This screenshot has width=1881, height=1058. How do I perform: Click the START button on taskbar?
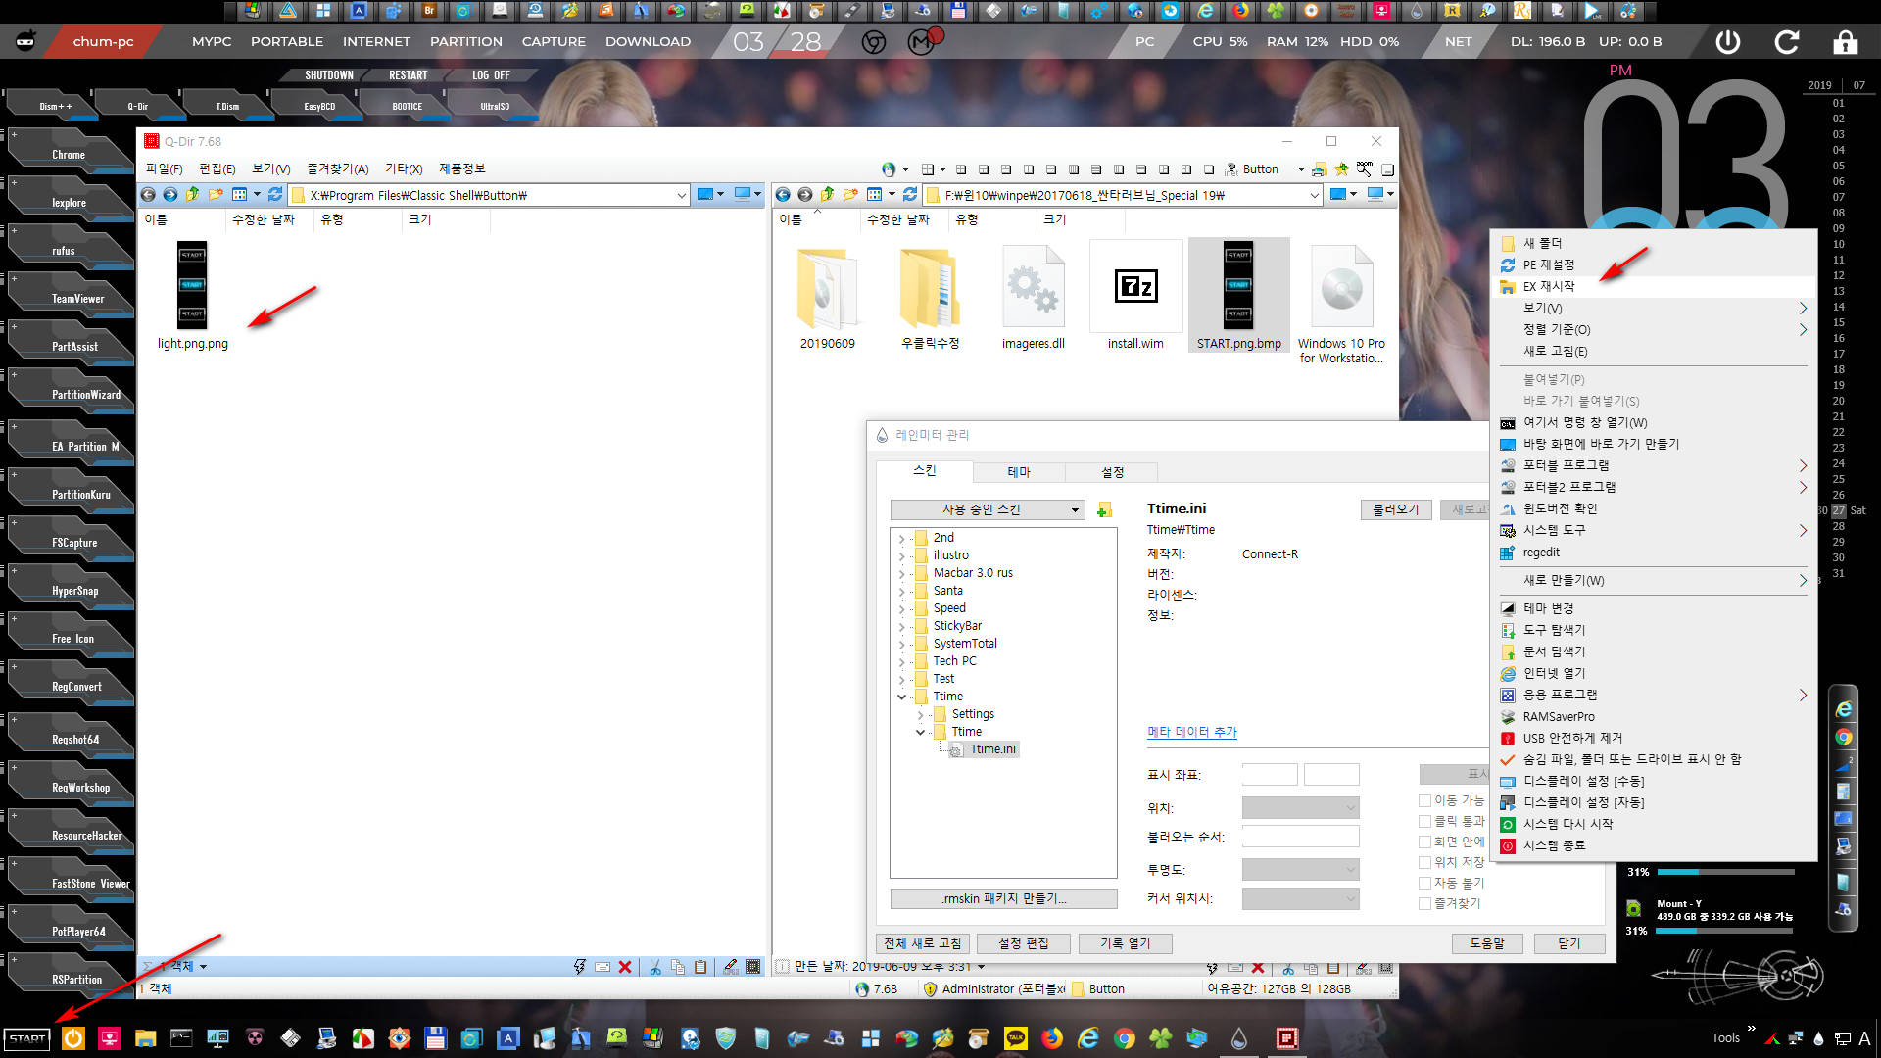point(27,1038)
